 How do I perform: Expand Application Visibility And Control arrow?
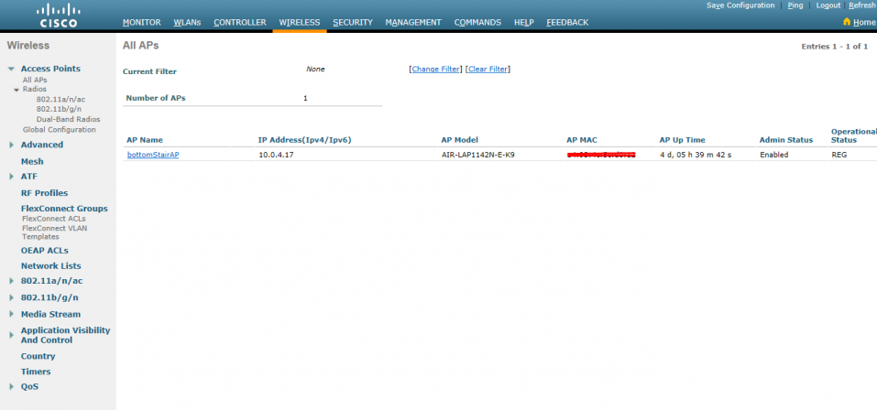[x=11, y=335]
